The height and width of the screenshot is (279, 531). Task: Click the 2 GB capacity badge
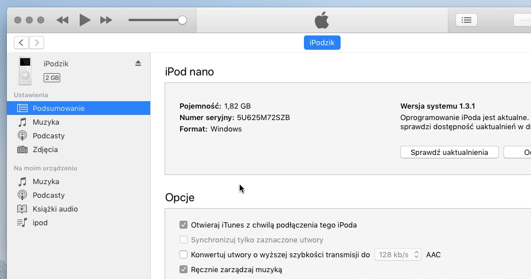tap(52, 78)
